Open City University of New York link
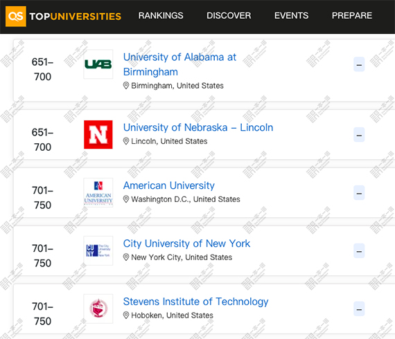The image size is (395, 339). (x=186, y=244)
